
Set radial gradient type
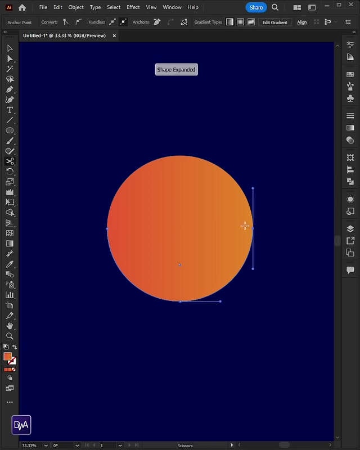[240, 22]
